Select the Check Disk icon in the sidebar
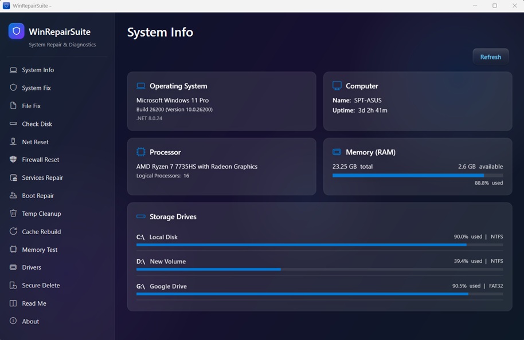Viewport: 524px width, 340px height. point(13,124)
